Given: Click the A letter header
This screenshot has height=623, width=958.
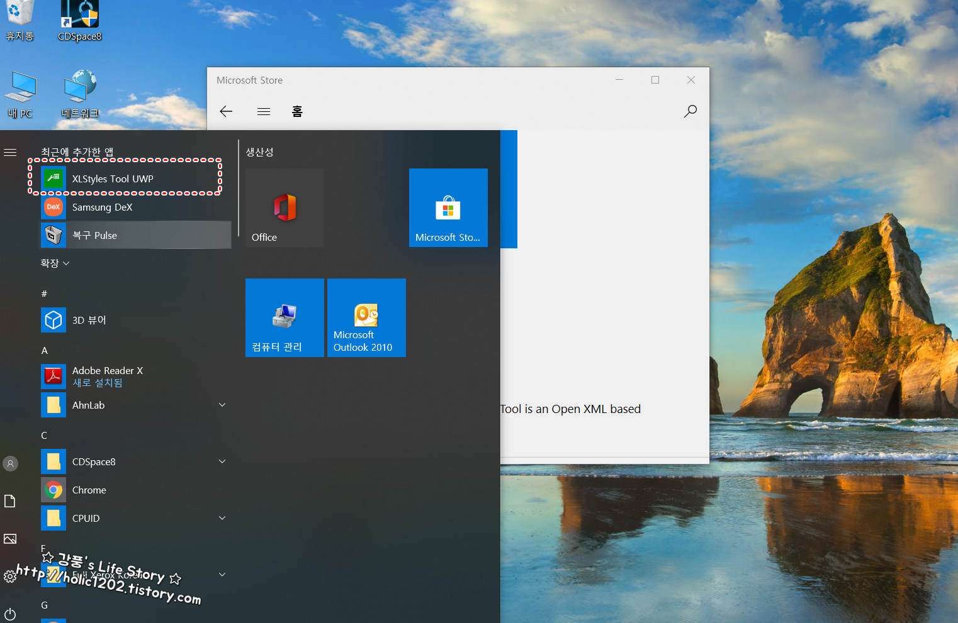Looking at the screenshot, I should pos(44,350).
